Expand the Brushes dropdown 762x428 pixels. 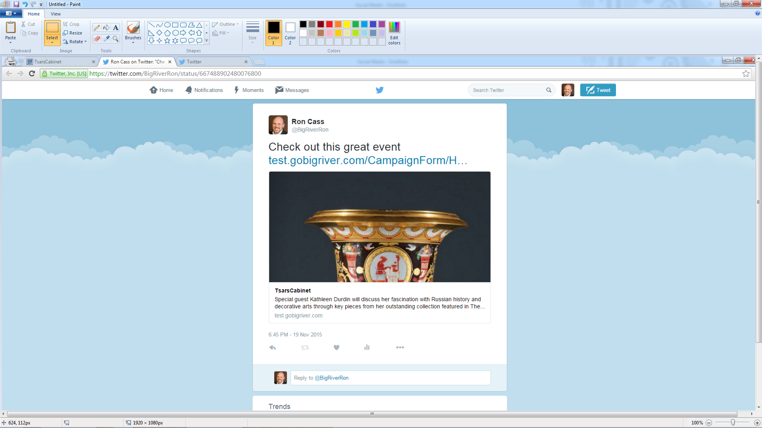[x=133, y=42]
